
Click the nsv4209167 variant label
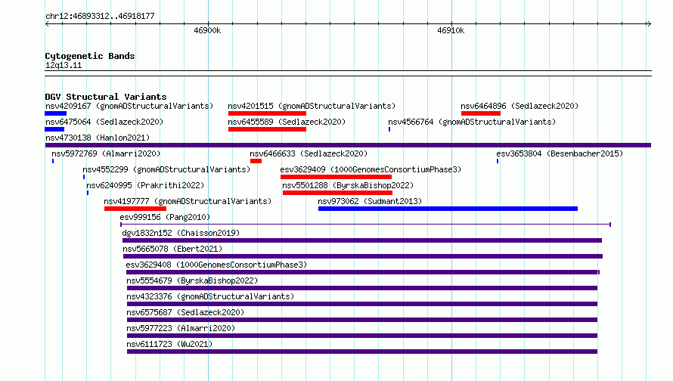[x=129, y=106]
